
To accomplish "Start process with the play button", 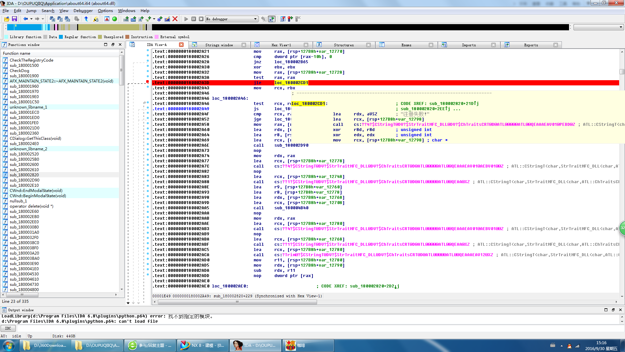I will tap(186, 19).
